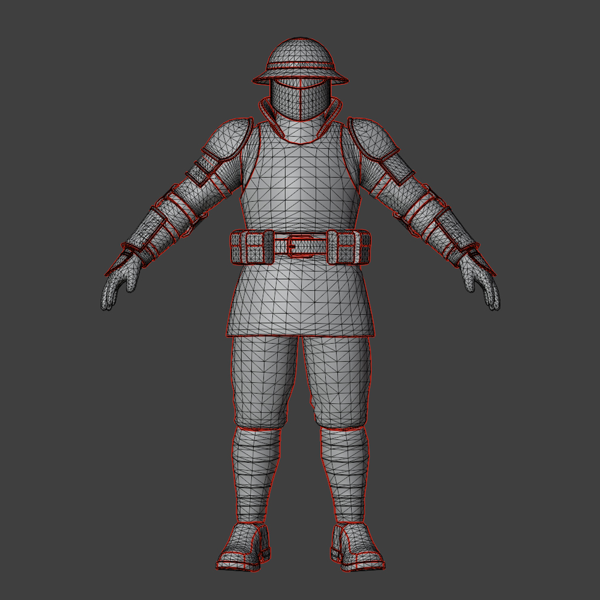Select the domed helmet on the character
Viewport: 600px width, 600px height.
301,61
